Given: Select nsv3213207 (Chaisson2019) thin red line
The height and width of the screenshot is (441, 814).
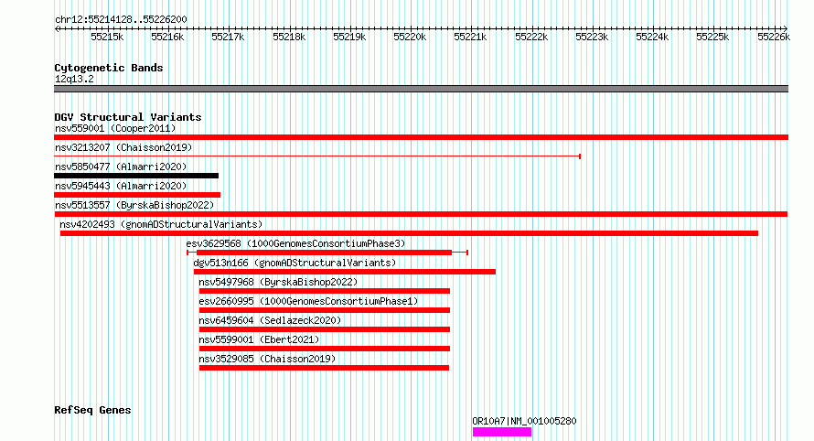Looking at the screenshot, I should coord(317,156).
